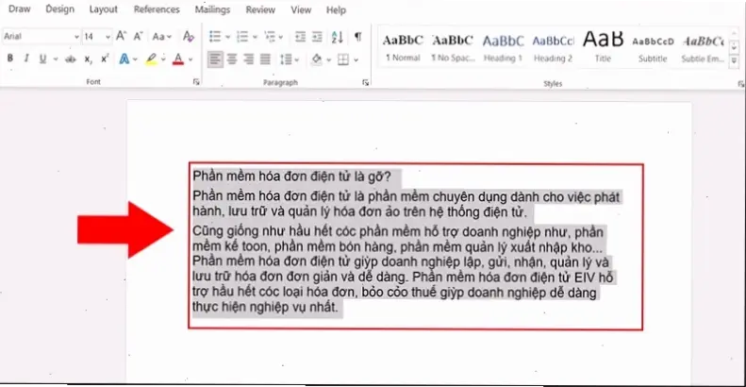746x387 pixels.
Task: Expand the Styles gallery
Action: click(x=734, y=61)
